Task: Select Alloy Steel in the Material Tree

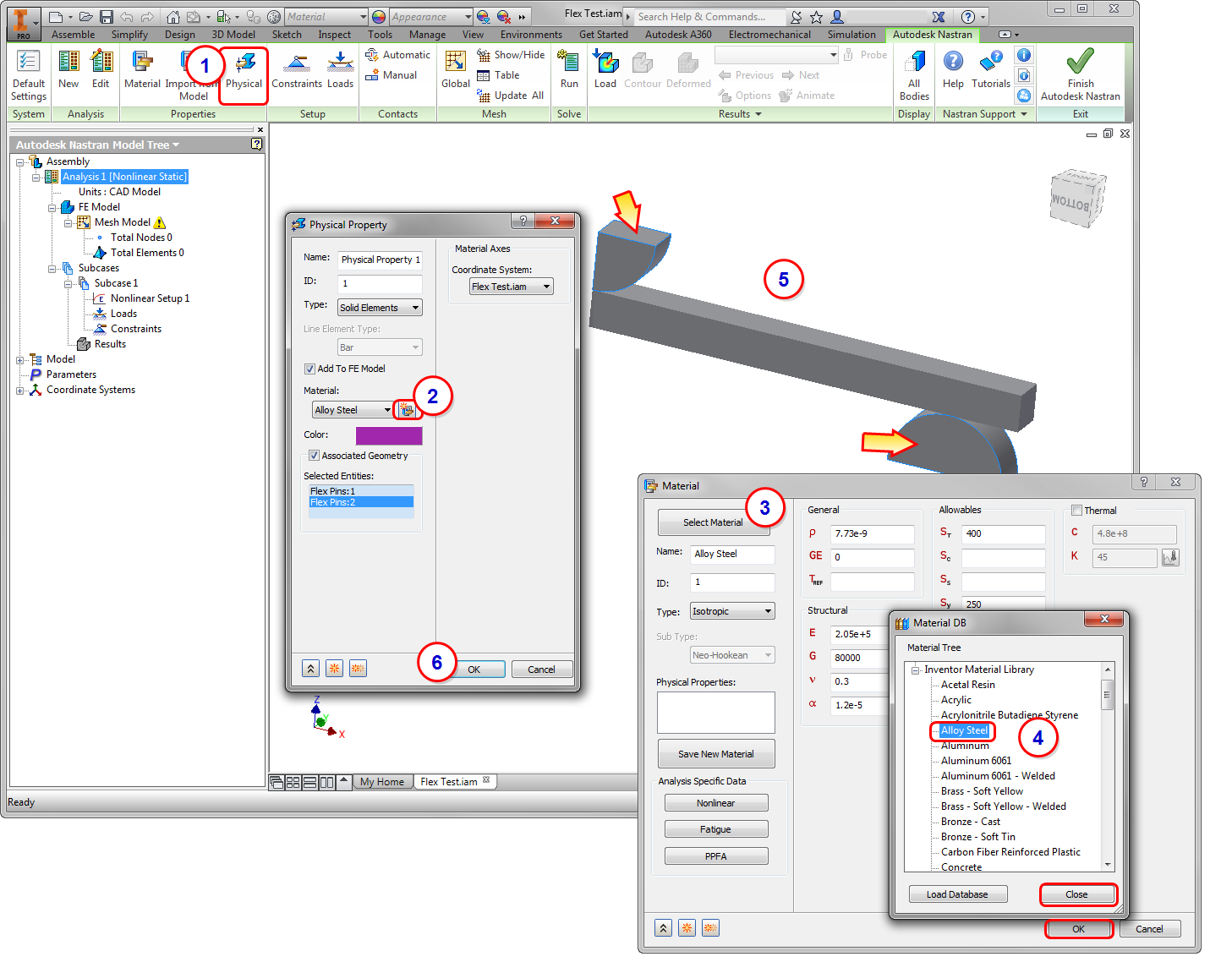Action: [964, 730]
